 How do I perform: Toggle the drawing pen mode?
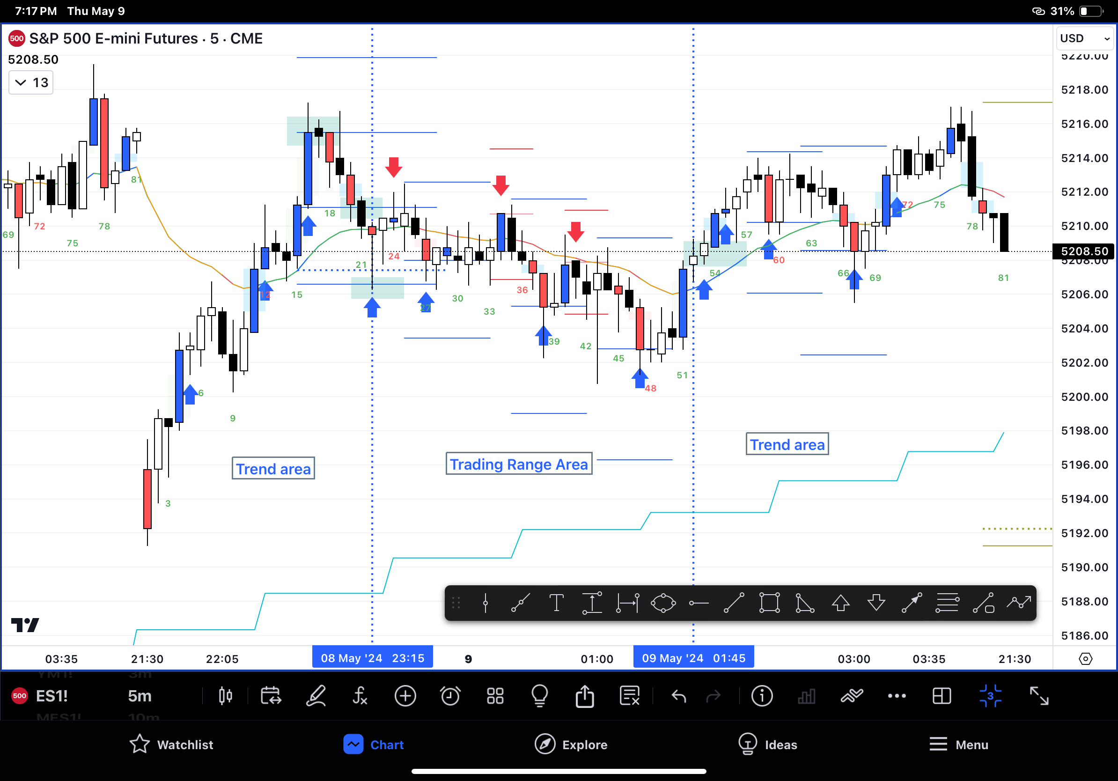tap(316, 696)
